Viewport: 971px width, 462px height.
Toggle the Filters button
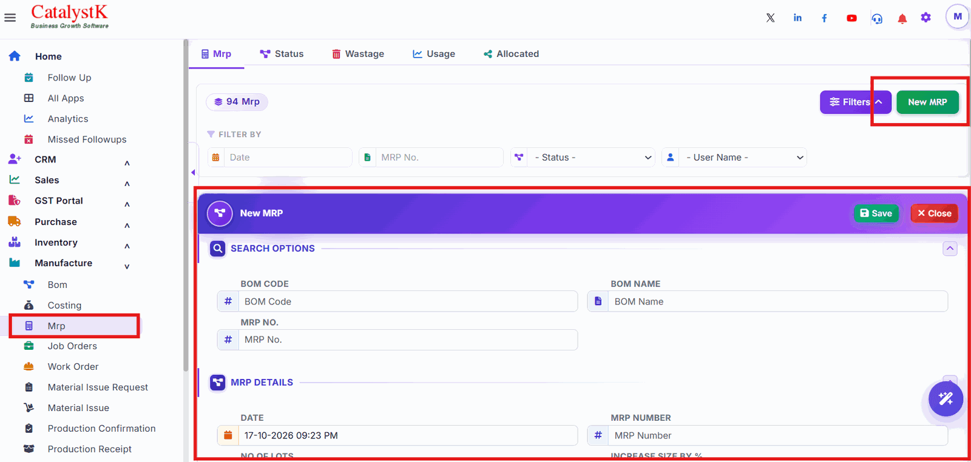856,102
